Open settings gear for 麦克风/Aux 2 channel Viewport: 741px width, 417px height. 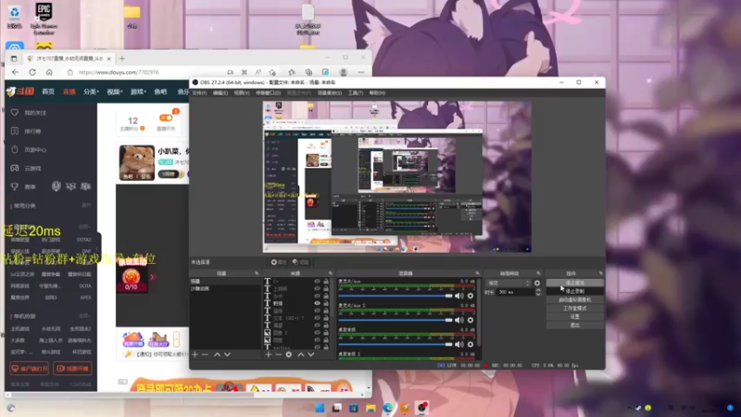click(x=471, y=320)
